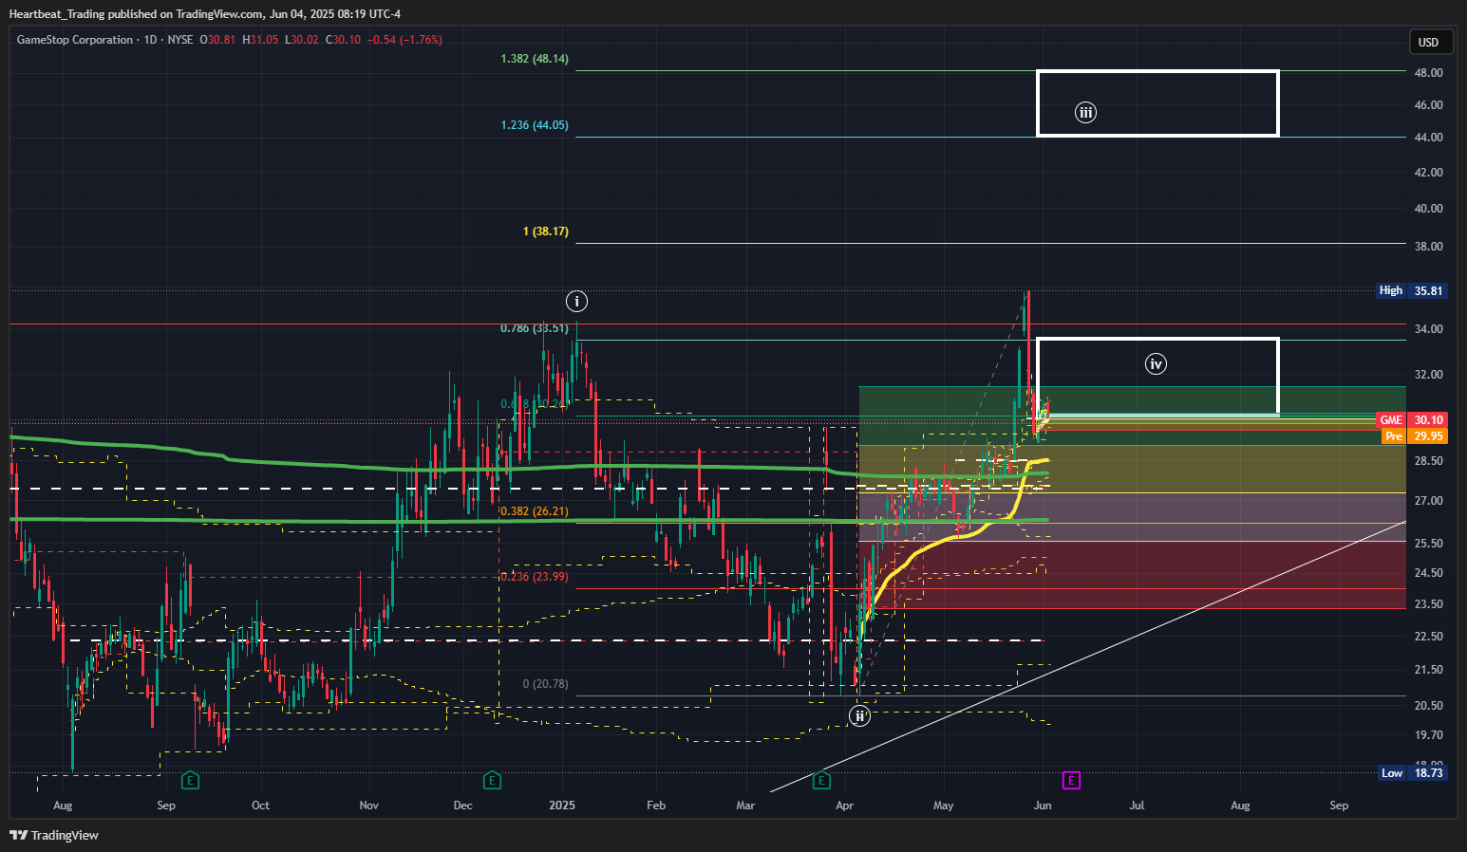The height and width of the screenshot is (852, 1467).
Task: Click the Feb label on time axis
Action: tap(656, 806)
